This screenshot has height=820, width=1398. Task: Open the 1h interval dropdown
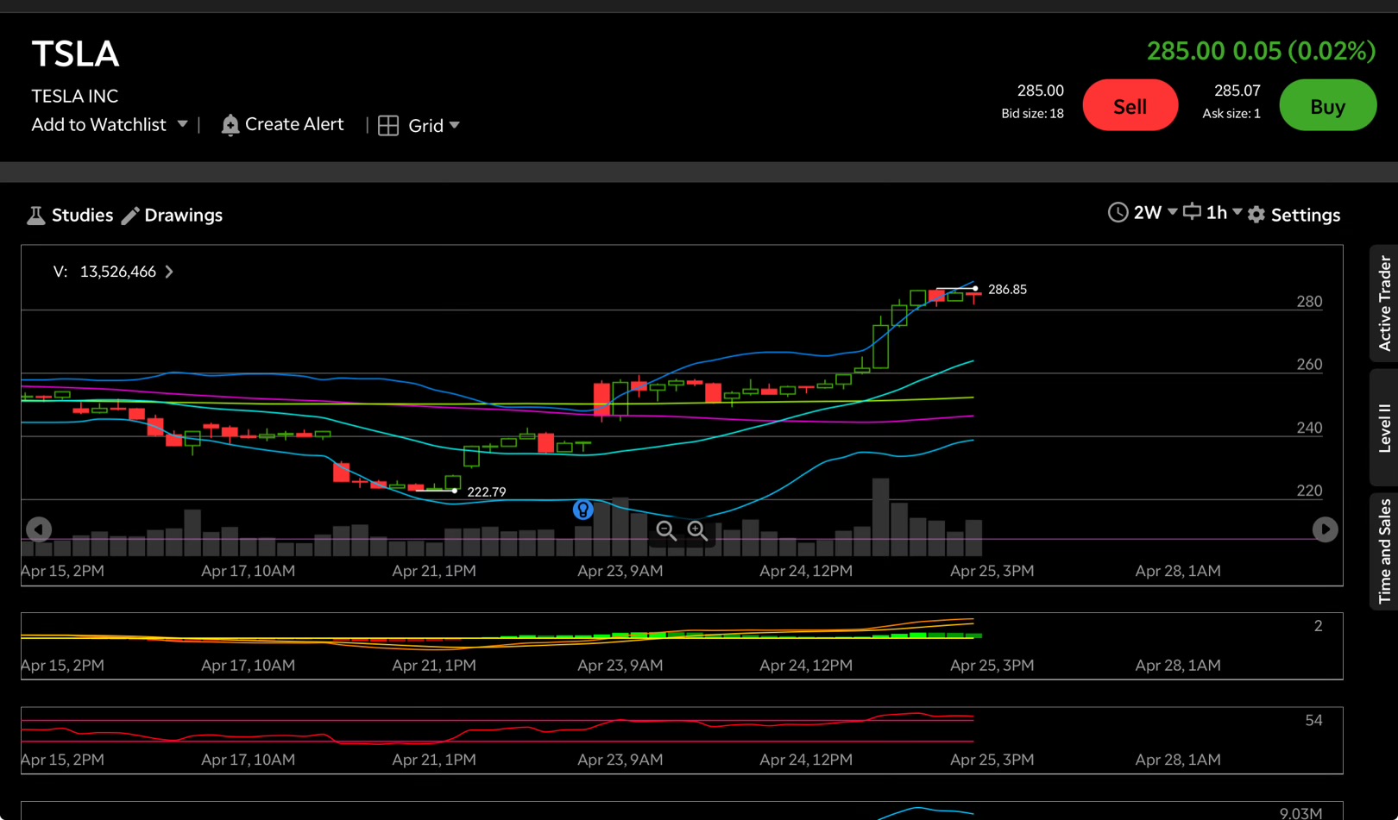tap(1237, 212)
